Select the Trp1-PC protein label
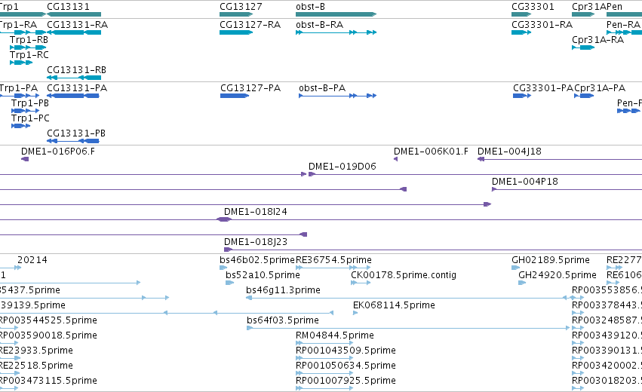 point(30,118)
